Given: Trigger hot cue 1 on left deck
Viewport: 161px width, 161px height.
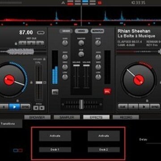Looking at the screenshot, I should click(x=22, y=43).
